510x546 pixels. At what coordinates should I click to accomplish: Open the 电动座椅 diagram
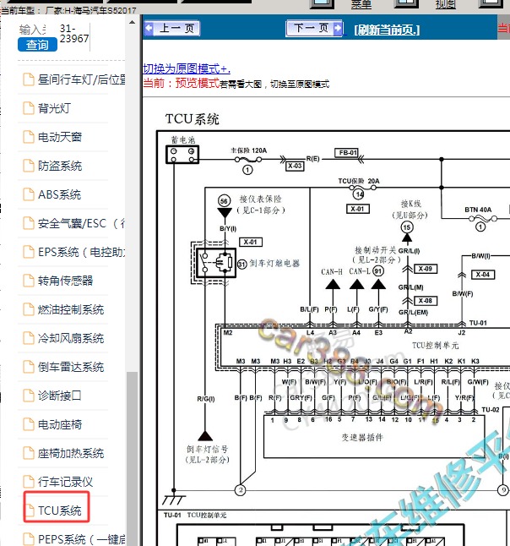click(x=60, y=424)
